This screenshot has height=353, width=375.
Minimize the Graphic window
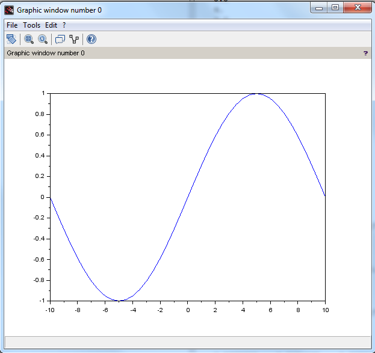point(319,8)
